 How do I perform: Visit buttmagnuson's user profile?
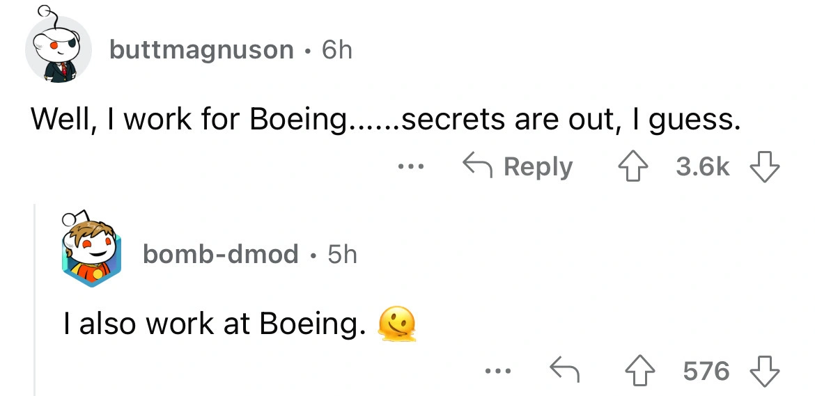(x=201, y=49)
